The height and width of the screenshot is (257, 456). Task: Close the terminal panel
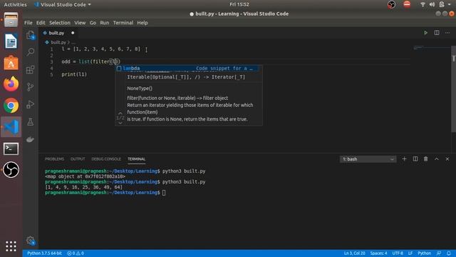(447, 158)
